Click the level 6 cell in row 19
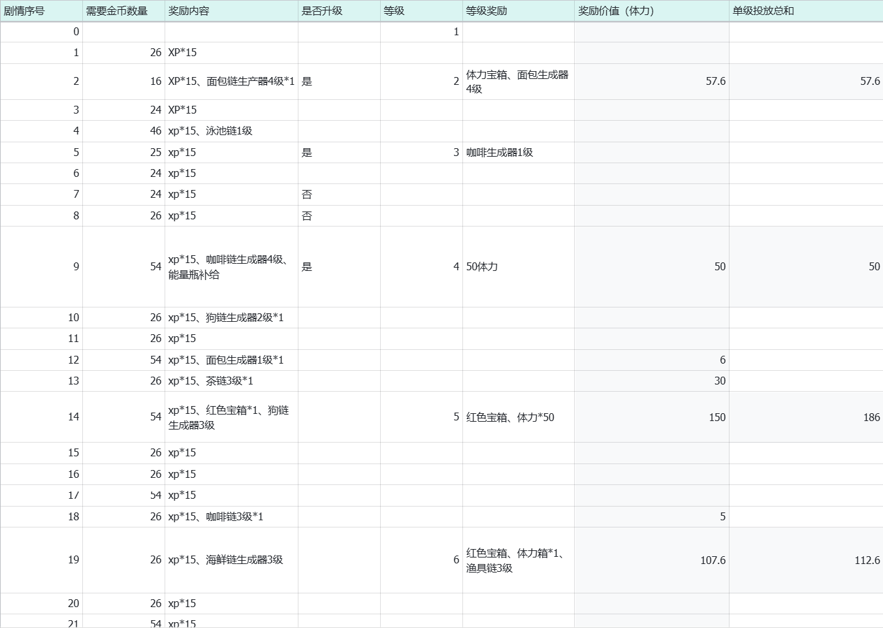Screen dimensions: 883x628 [x=421, y=560]
